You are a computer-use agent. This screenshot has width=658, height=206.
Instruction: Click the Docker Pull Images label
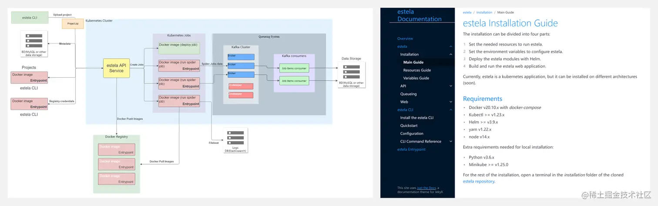pos(161,162)
